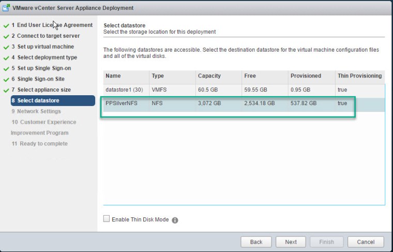393x252 pixels.
Task: Click thin provisioning true for datastore1
Action: [x=342, y=90]
